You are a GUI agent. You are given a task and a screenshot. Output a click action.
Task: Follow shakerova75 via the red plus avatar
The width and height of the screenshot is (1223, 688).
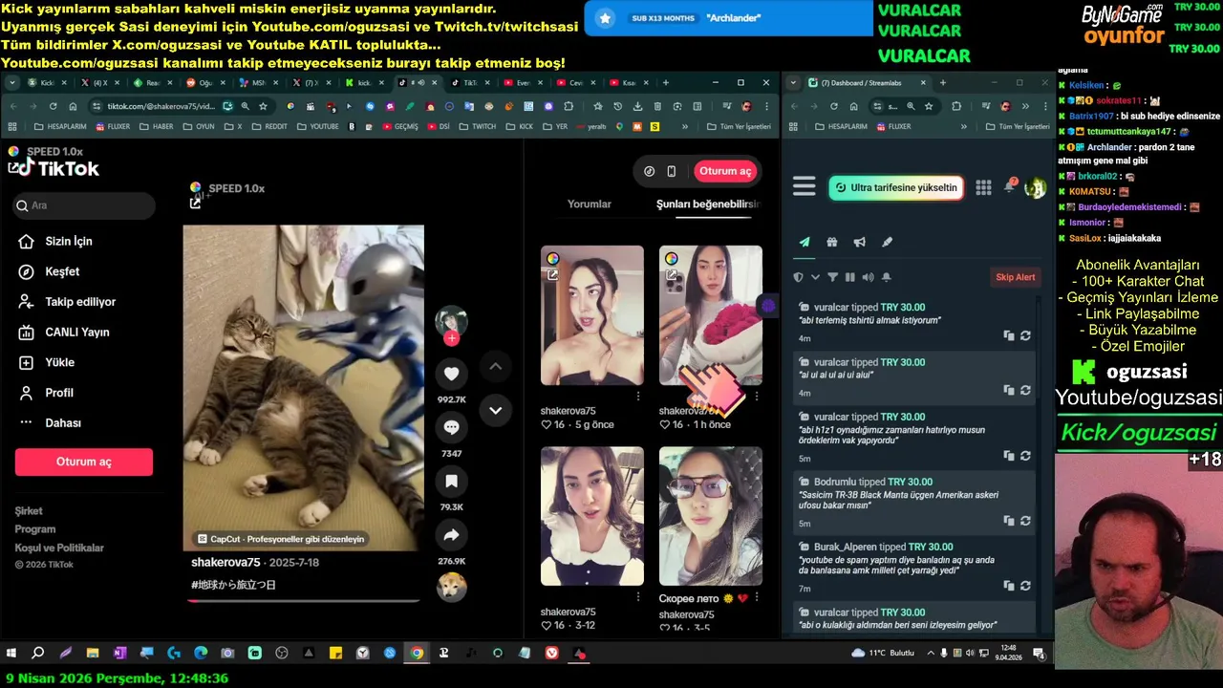pos(452,338)
